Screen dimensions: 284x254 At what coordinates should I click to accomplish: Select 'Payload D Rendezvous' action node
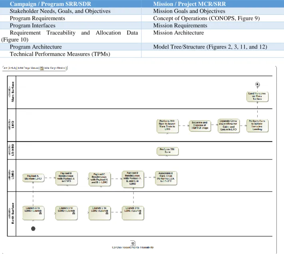click(x=133, y=179)
